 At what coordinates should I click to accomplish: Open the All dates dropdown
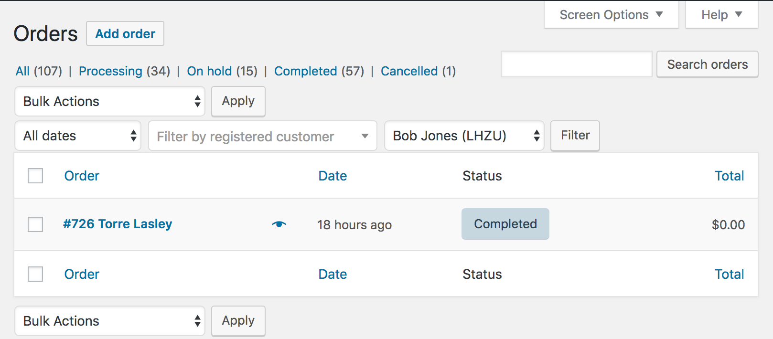pos(78,136)
